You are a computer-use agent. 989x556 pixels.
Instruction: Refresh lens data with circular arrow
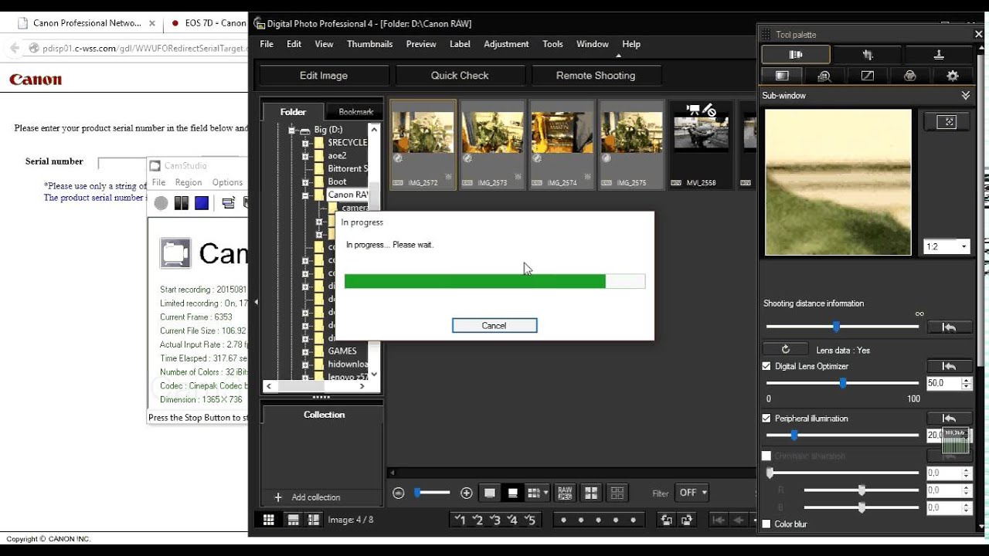[x=786, y=349]
